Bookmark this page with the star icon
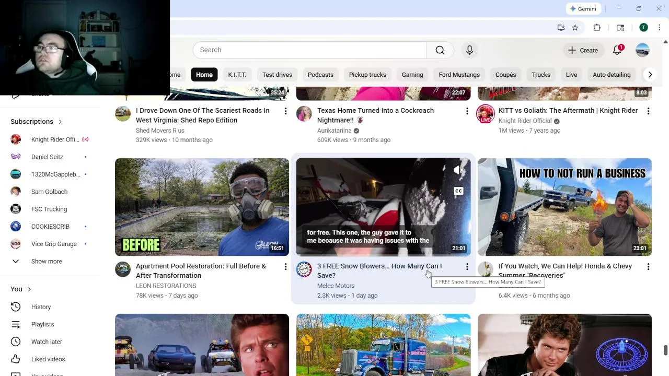Image resolution: width=669 pixels, height=376 pixels. pos(575,28)
